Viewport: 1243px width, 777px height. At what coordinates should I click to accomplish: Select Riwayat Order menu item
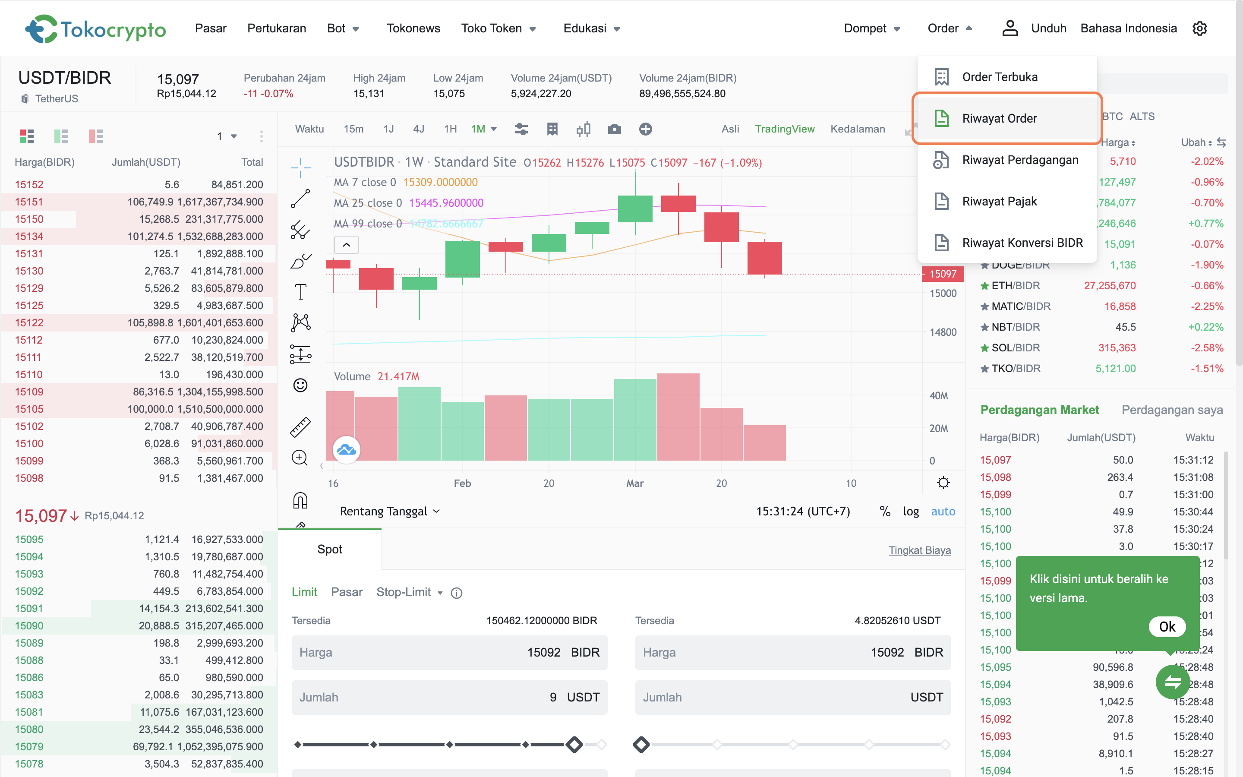pyautogui.click(x=1007, y=118)
